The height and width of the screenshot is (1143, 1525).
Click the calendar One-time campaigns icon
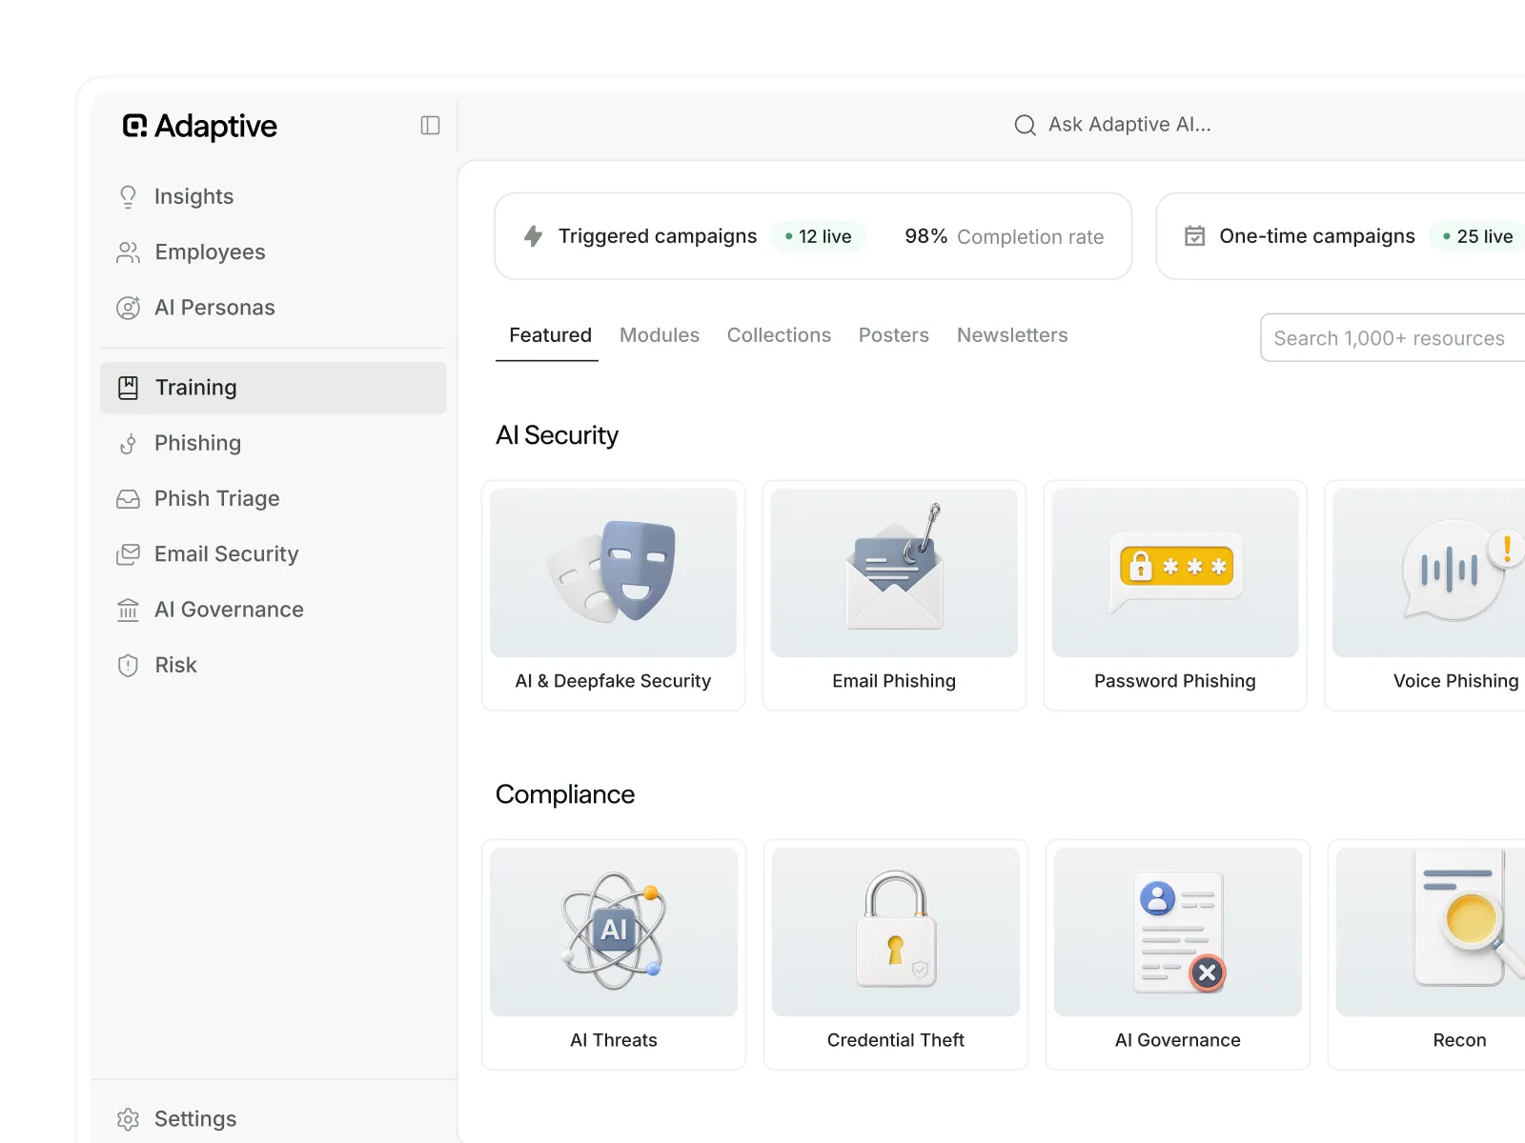point(1194,236)
